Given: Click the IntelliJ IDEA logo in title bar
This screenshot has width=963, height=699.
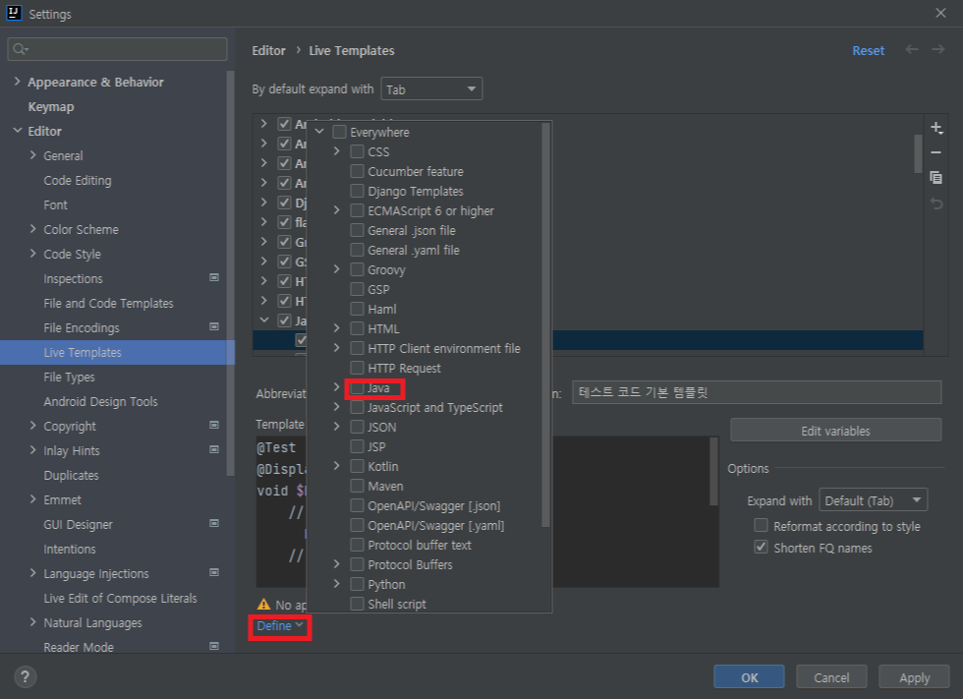Looking at the screenshot, I should [14, 13].
